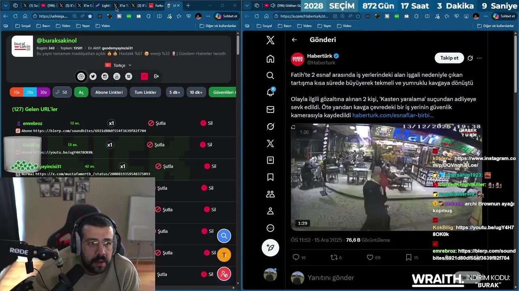The height and width of the screenshot is (291, 519).
Task: Click the Instagram icon in urlninja panel
Action: click(x=105, y=76)
